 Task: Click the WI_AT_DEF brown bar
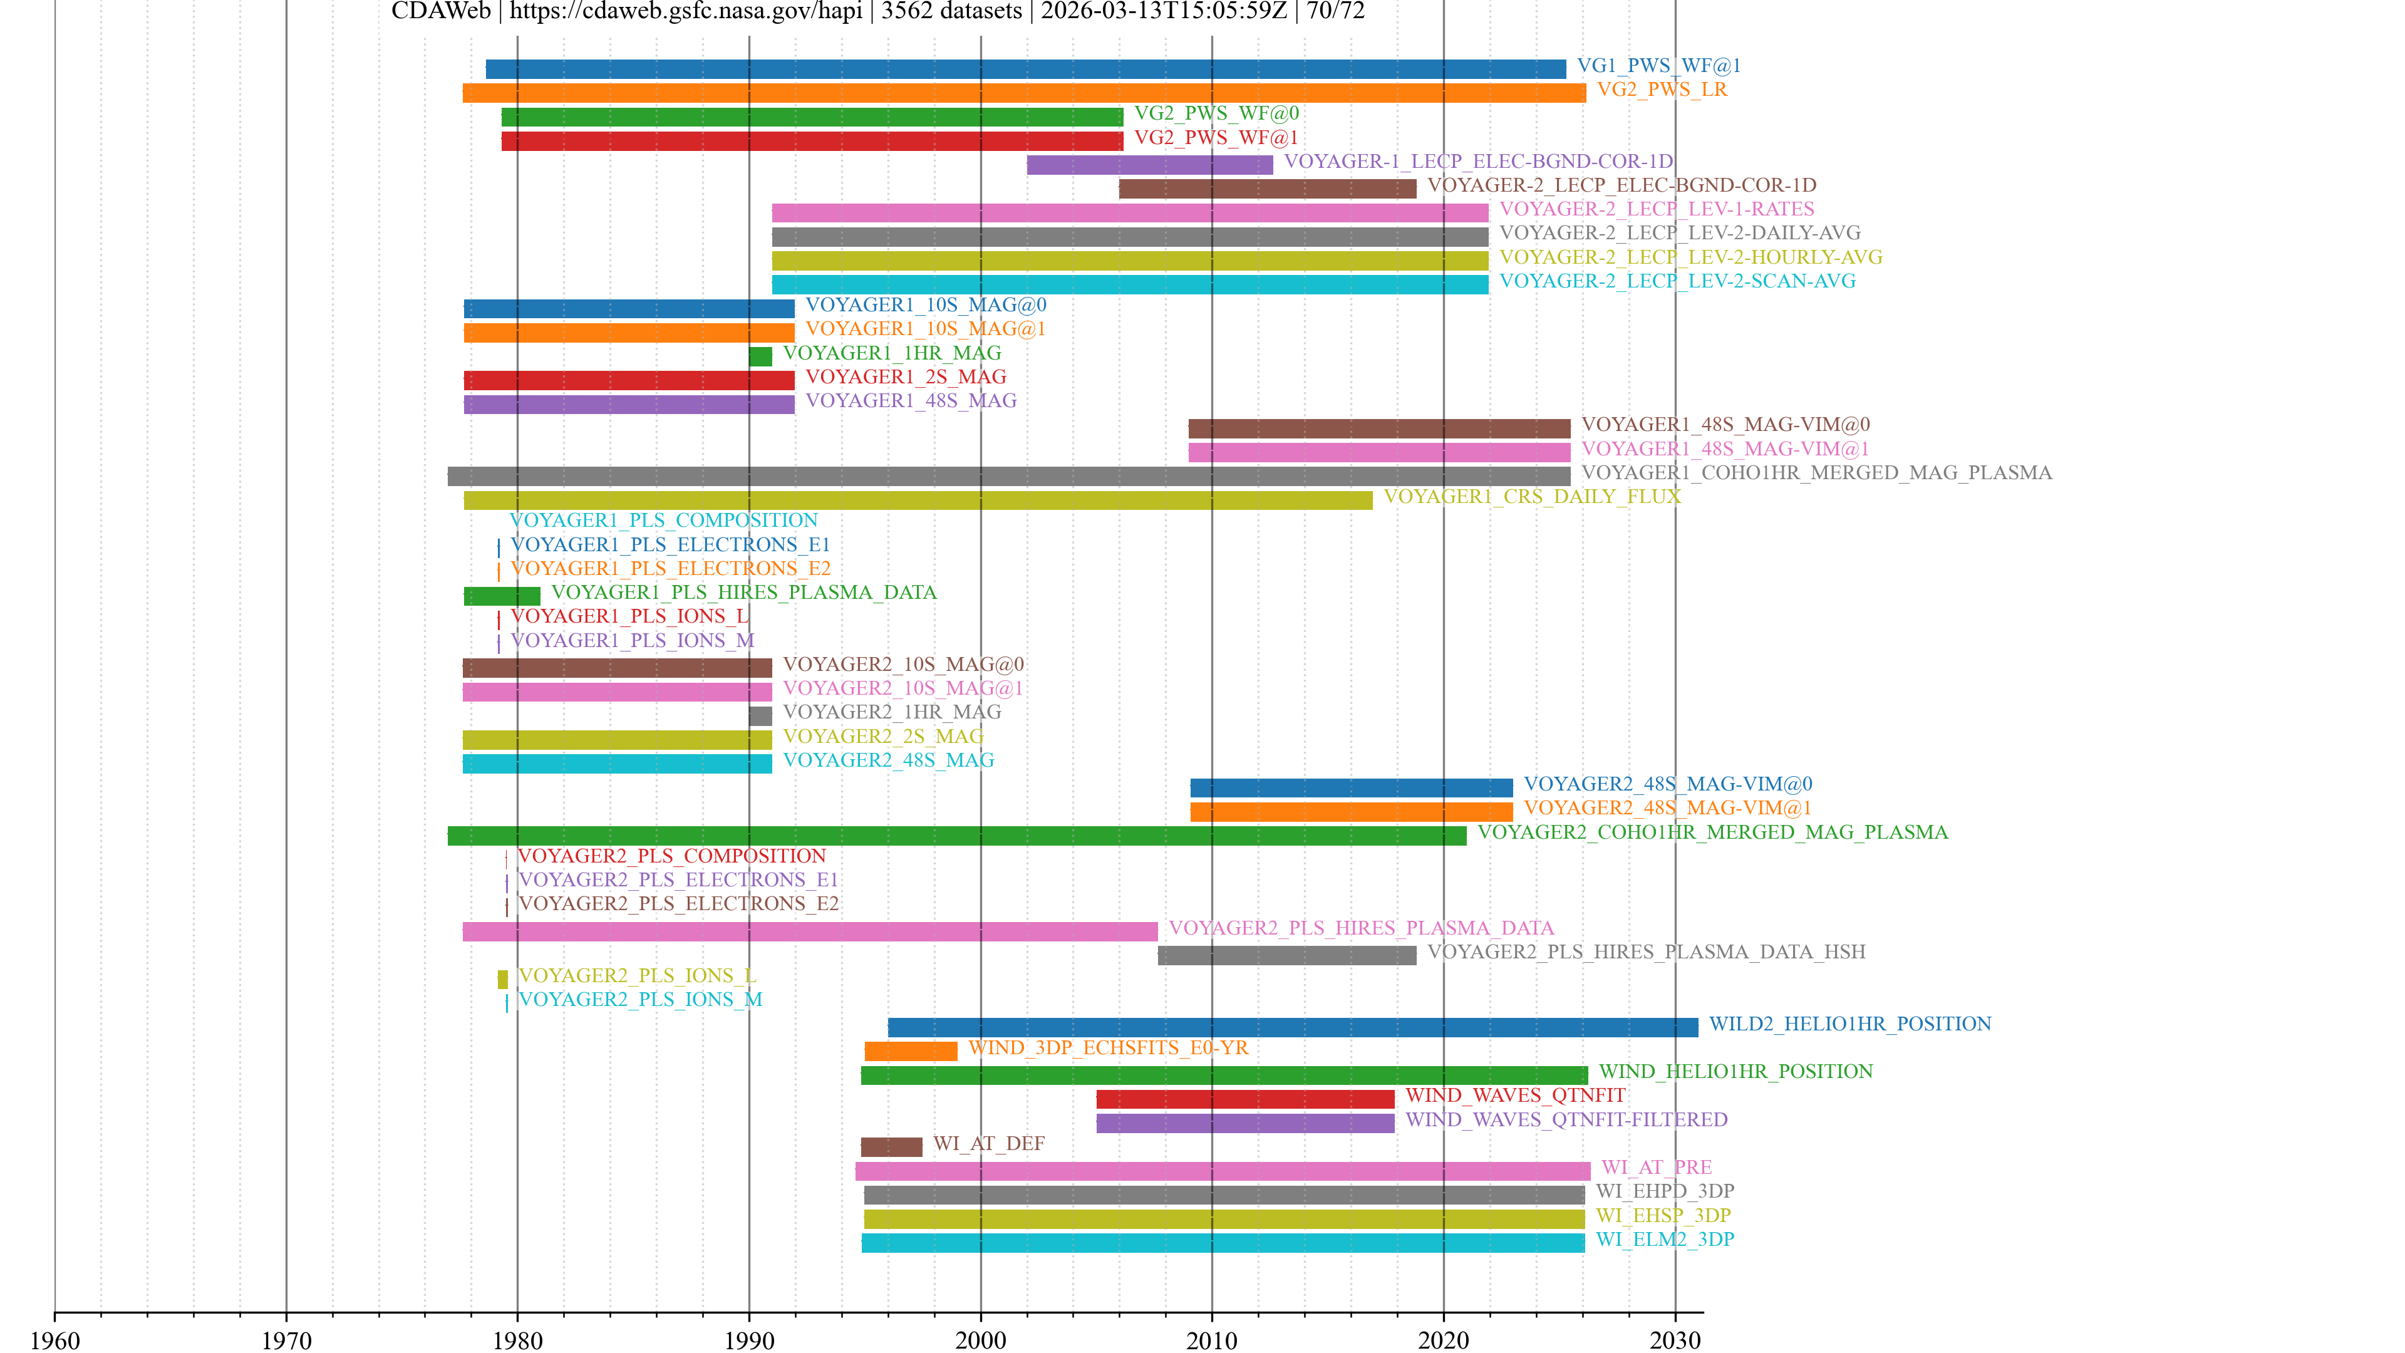pos(891,1147)
